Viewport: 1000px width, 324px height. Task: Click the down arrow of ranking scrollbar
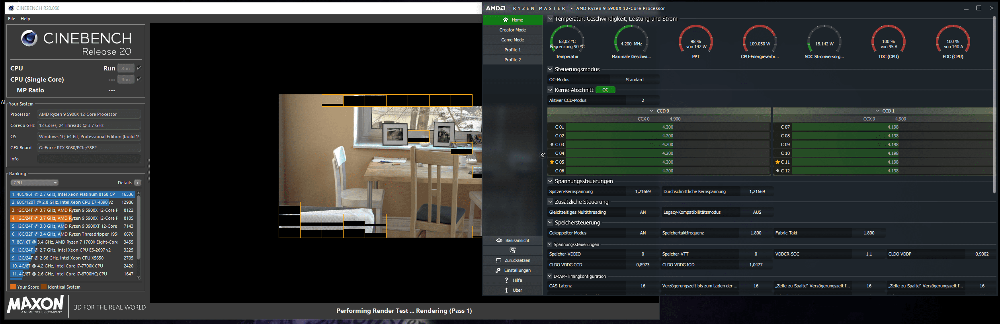[x=139, y=277]
